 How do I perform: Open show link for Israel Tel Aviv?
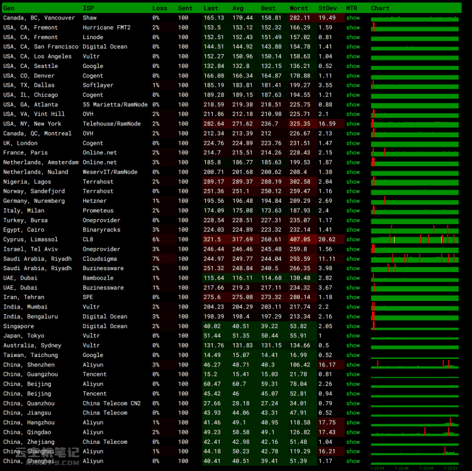(x=353, y=249)
